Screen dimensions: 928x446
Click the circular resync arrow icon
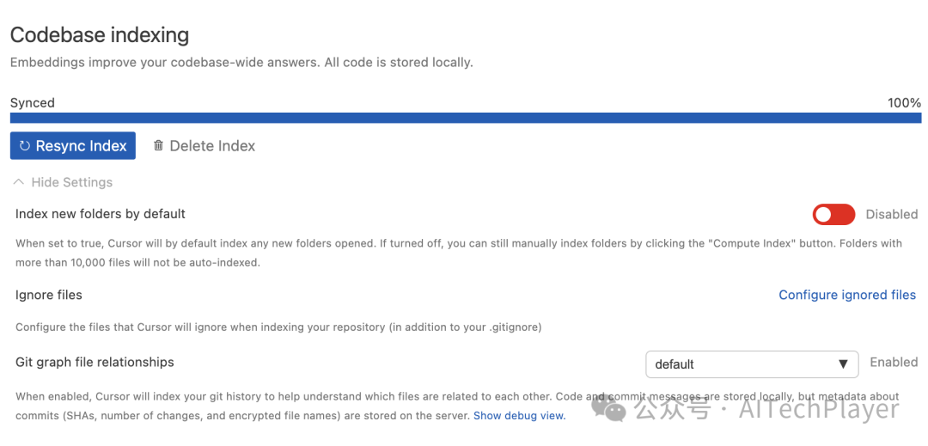pyautogui.click(x=25, y=146)
